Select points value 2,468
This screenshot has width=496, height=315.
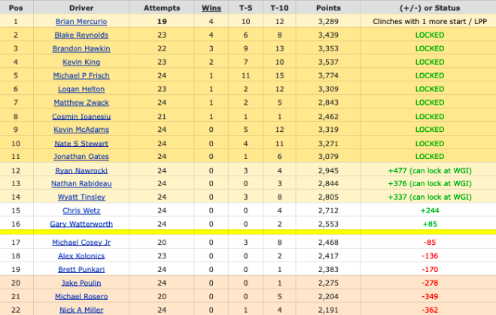click(x=328, y=243)
